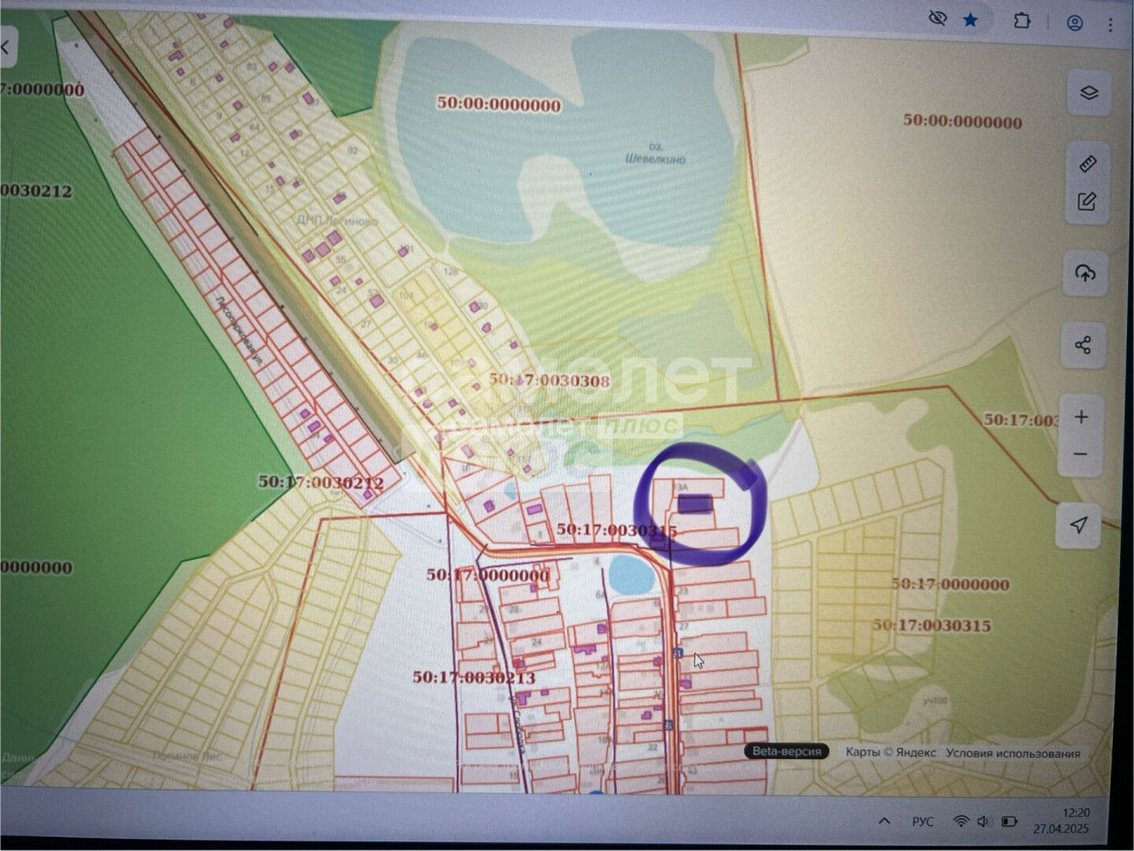Toggle the crossed-eye tracking icon
The image size is (1134, 851).
click(937, 19)
